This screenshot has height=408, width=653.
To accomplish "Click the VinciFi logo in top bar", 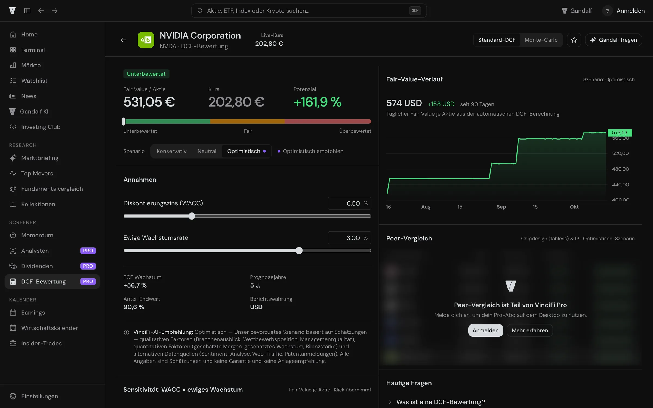I will click(12, 11).
